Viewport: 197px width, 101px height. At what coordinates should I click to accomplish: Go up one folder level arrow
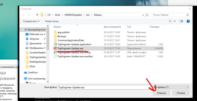click(37, 15)
